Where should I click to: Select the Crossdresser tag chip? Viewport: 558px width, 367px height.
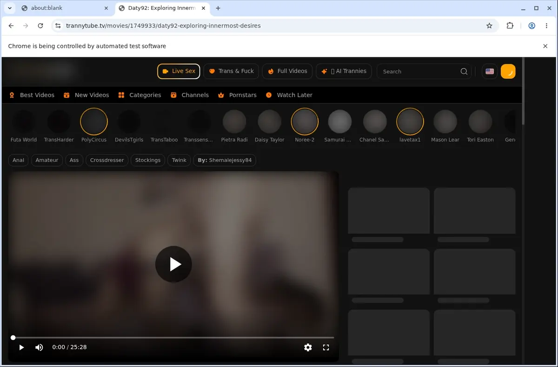(x=107, y=160)
